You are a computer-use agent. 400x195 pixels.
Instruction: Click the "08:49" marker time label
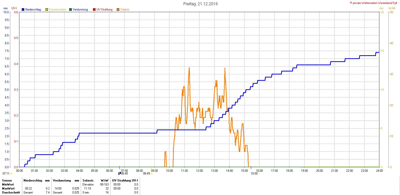coord(146,173)
